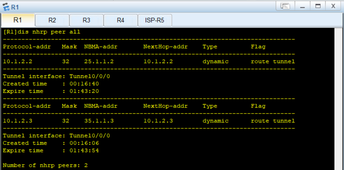Click the first 'dynamic' type value

tap(215, 62)
